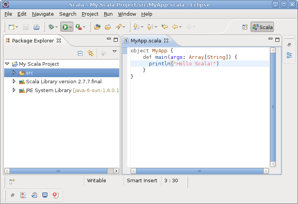The image size is (298, 204).
Task: Open the Console fast view icon
Action: coord(45,195)
